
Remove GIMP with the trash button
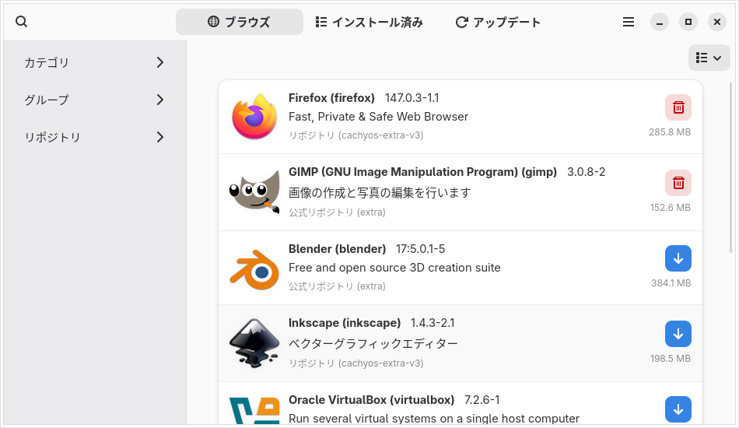point(678,183)
